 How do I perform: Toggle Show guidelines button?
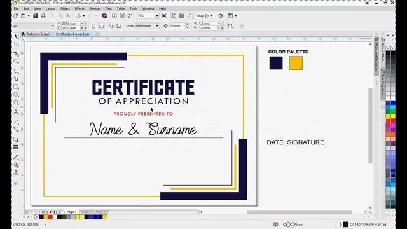click(x=190, y=16)
